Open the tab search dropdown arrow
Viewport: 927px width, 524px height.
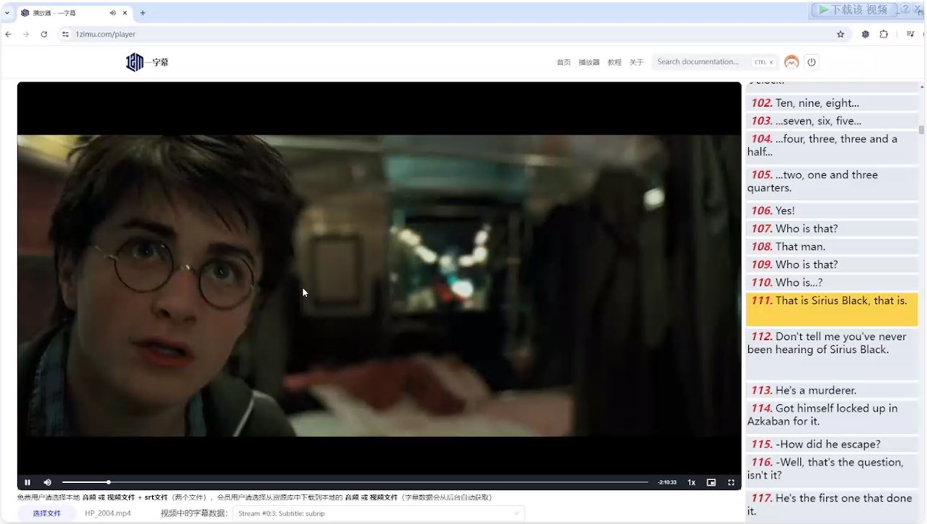pos(7,13)
